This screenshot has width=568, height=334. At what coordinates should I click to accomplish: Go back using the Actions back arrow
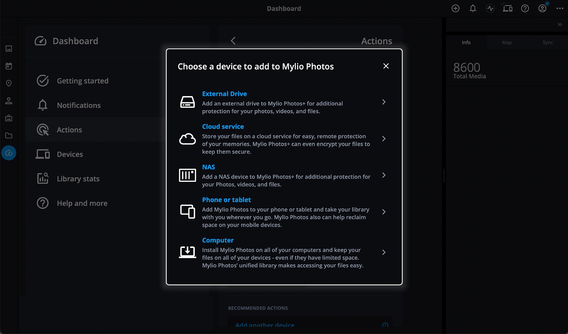click(233, 41)
